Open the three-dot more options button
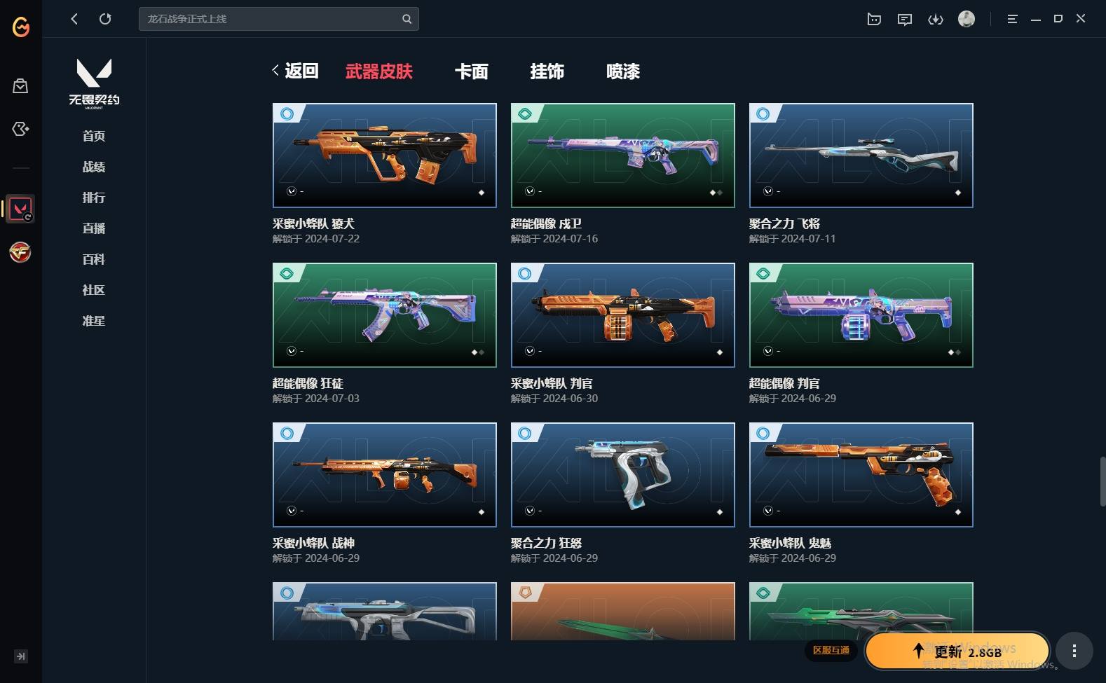The height and width of the screenshot is (683, 1106). point(1074,651)
